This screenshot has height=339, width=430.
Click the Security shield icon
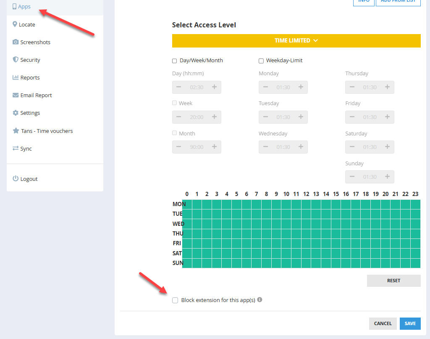[x=16, y=60]
